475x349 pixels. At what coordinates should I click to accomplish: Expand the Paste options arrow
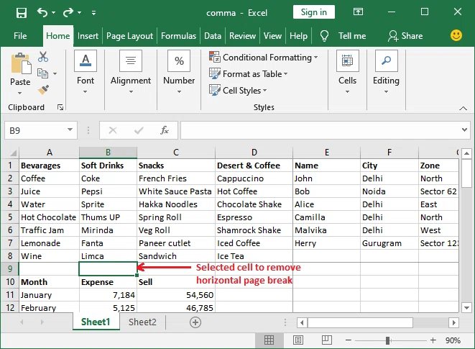click(x=20, y=93)
